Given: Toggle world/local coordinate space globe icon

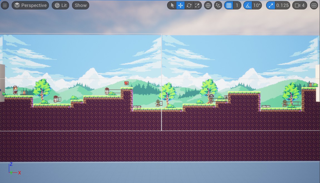Looking at the screenshot, I should tap(208, 5).
